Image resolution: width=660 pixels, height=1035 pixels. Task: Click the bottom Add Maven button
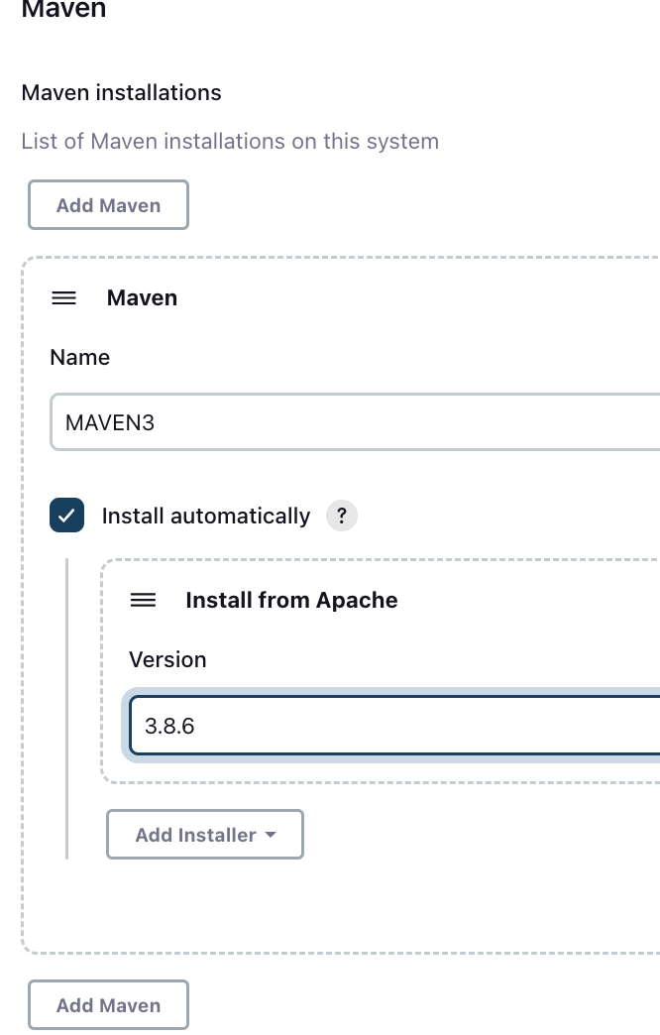click(108, 1004)
